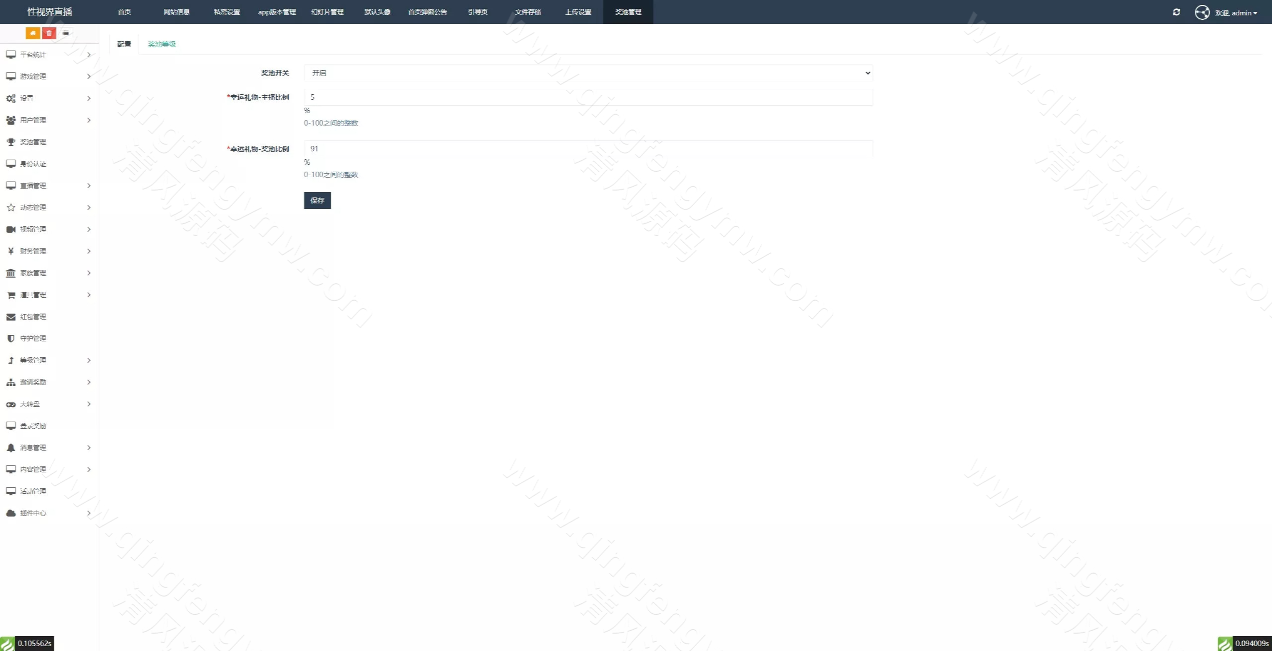This screenshot has width=1272, height=651.
Task: Click the orange home icon button
Action: (x=33, y=33)
